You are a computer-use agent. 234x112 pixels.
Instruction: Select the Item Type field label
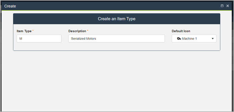click(x=24, y=31)
